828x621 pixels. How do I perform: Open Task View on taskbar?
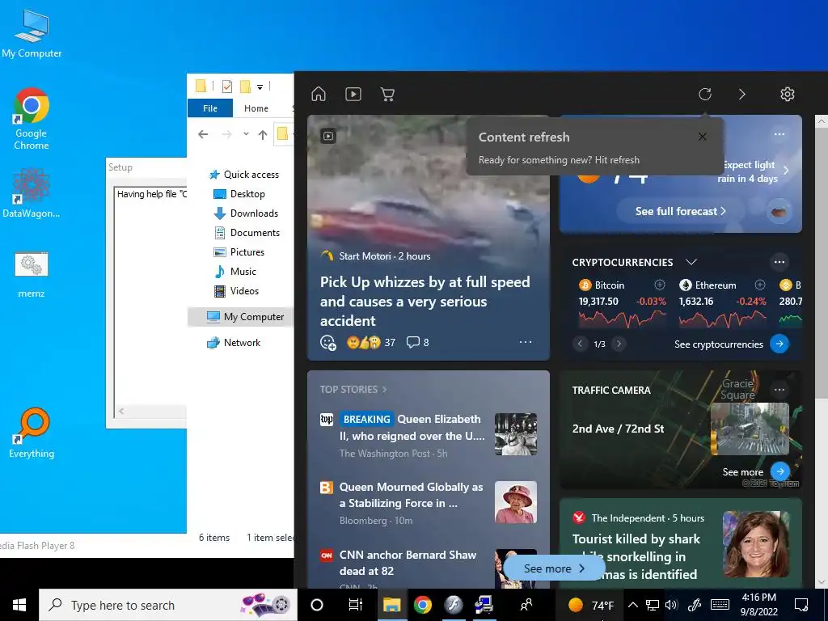[x=356, y=605]
